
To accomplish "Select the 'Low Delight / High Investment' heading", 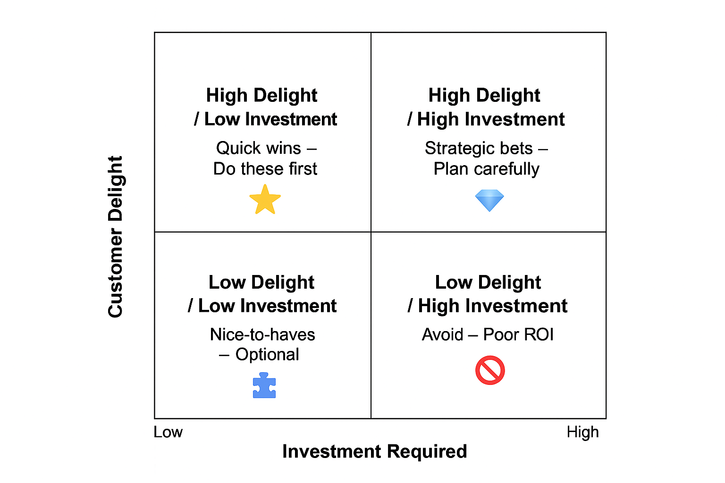I will [488, 294].
